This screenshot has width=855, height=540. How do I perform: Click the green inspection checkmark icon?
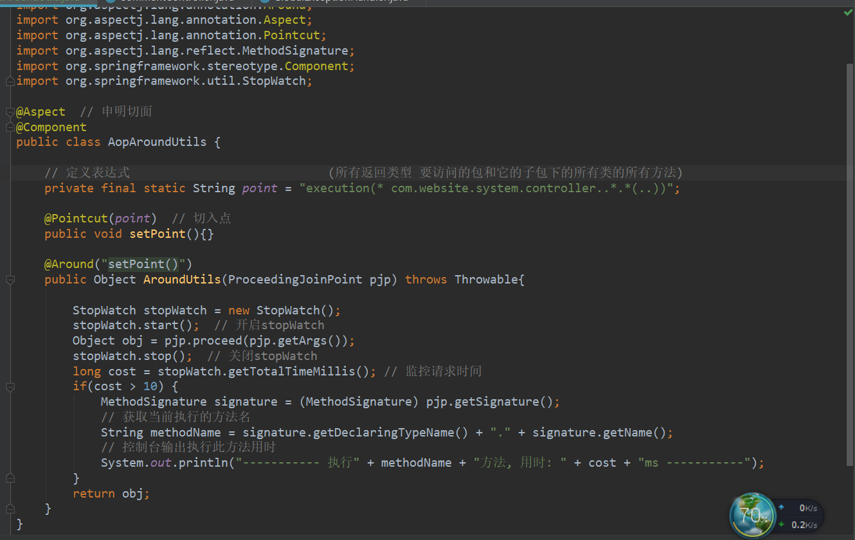coord(849,13)
